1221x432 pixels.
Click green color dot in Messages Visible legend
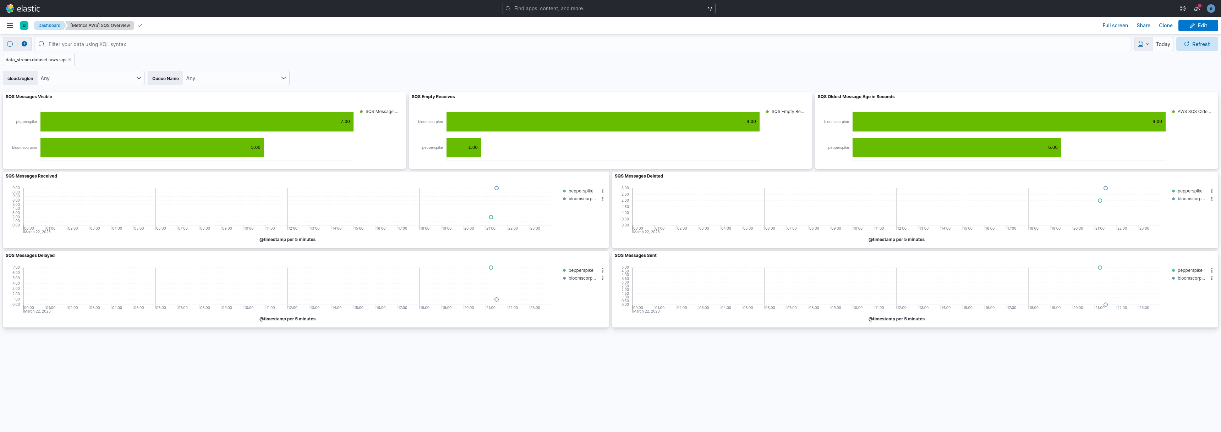pos(361,112)
